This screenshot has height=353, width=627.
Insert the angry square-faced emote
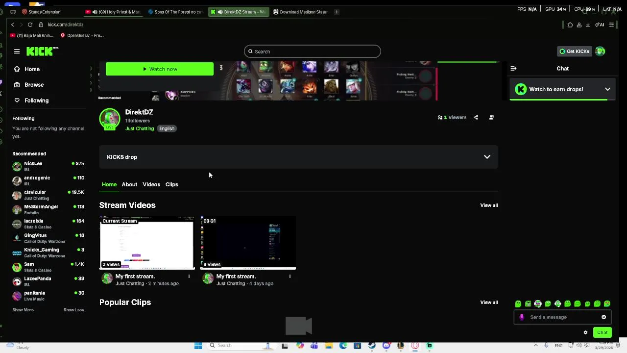point(528,304)
